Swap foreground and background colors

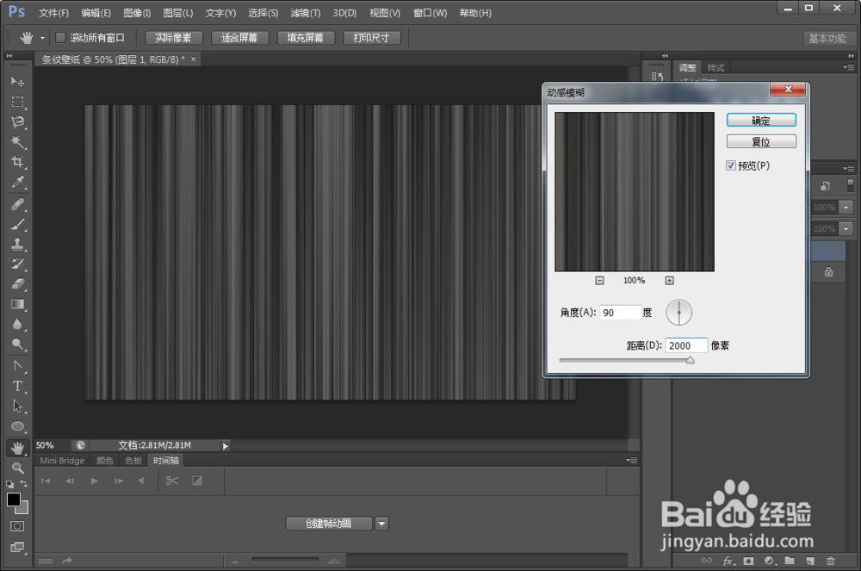tap(23, 484)
